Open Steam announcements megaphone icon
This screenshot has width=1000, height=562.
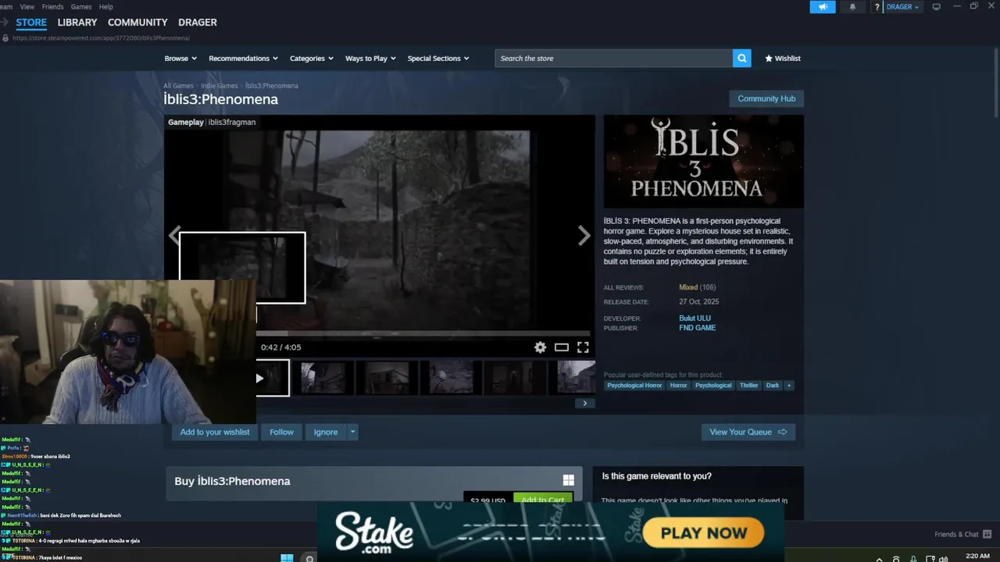pos(823,7)
